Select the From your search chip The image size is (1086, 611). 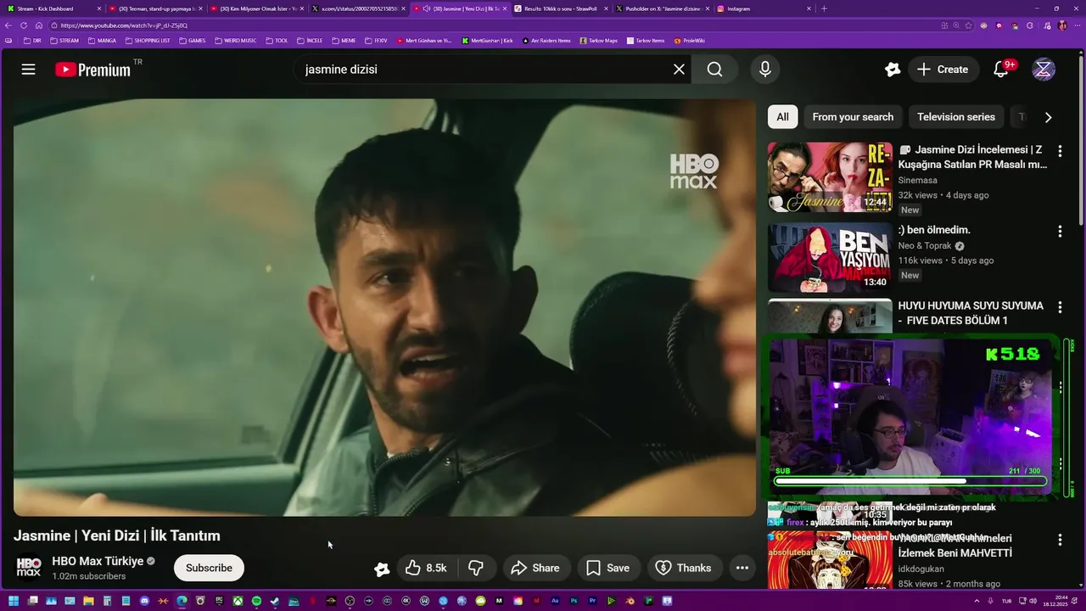(x=853, y=117)
